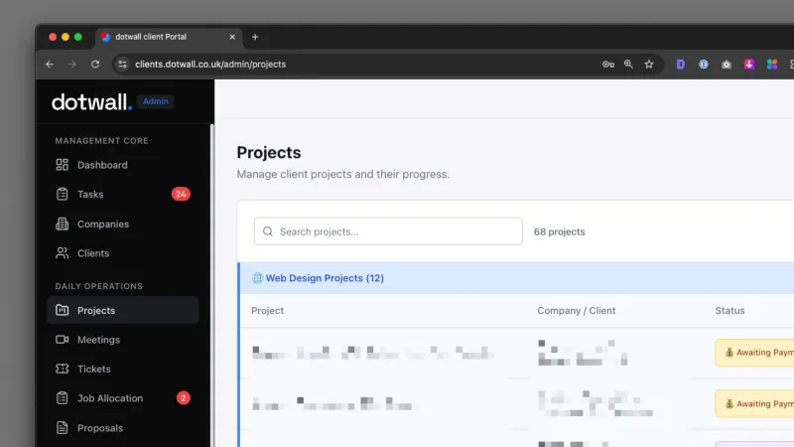Open second row Awaiting Payment status badge
Image resolution: width=794 pixels, height=447 pixels.
pyautogui.click(x=754, y=404)
